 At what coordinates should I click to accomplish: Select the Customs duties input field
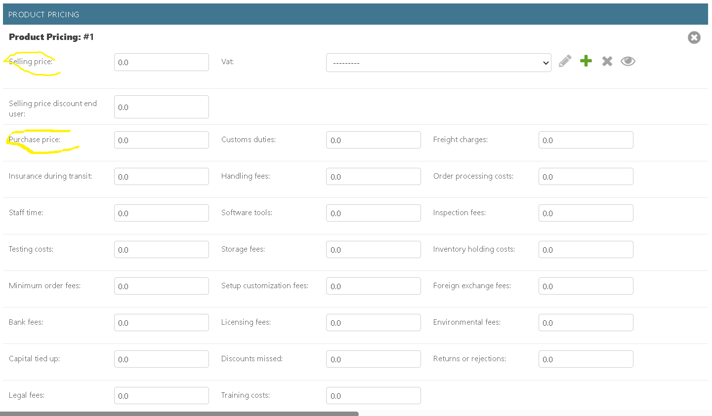pos(373,140)
